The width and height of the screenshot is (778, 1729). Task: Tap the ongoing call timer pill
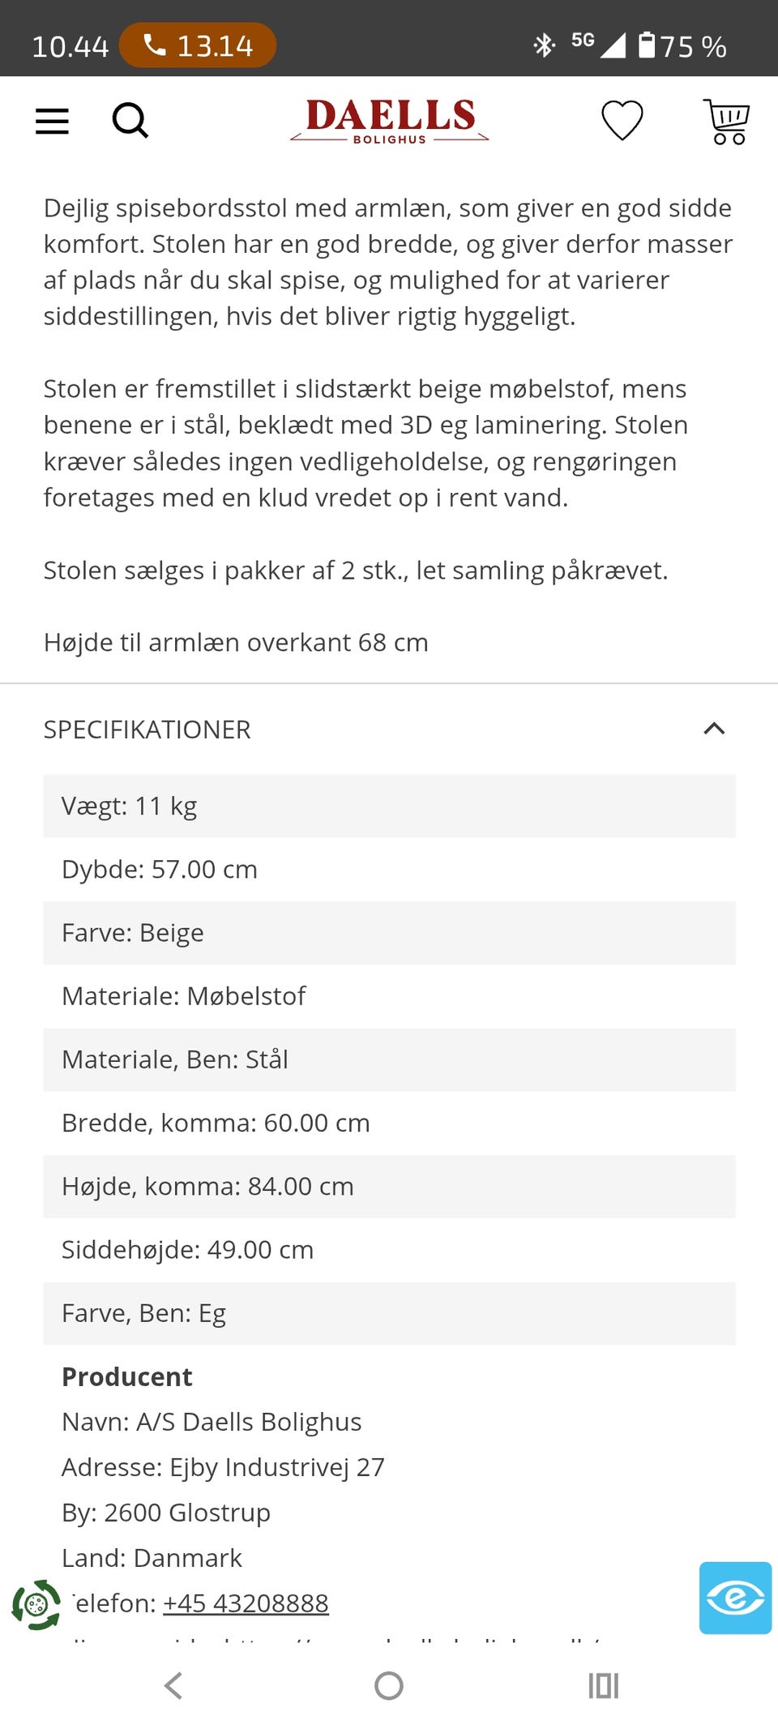(x=198, y=46)
